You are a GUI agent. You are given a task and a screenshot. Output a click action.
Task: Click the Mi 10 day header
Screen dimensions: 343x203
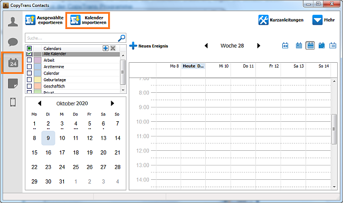coord(224,66)
